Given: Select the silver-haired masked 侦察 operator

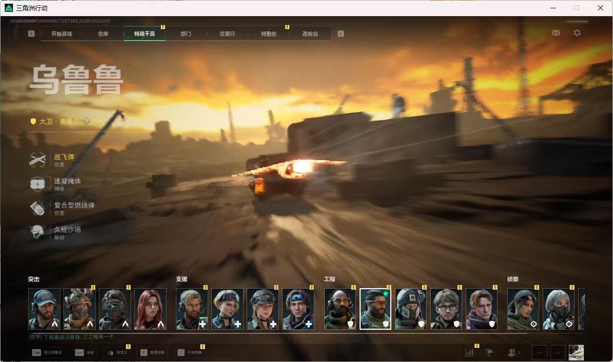Looking at the screenshot, I should click(x=559, y=309).
